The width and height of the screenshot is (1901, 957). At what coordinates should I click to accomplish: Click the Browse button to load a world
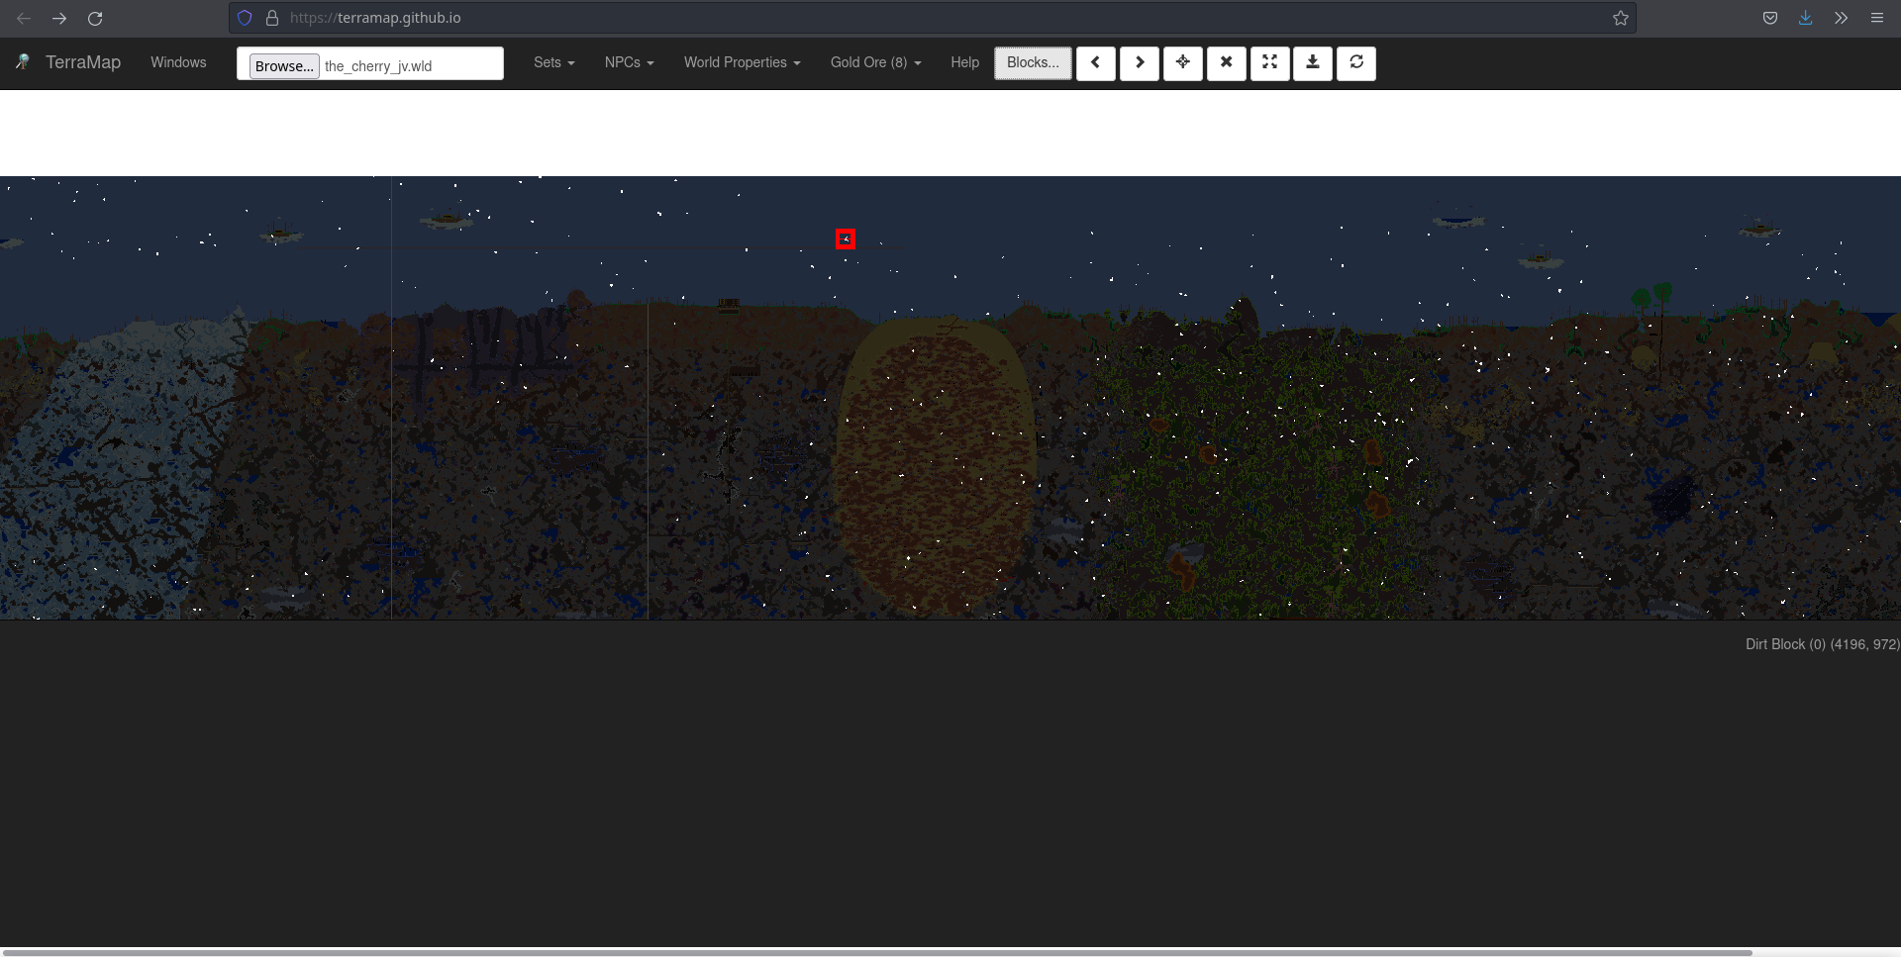[283, 65]
